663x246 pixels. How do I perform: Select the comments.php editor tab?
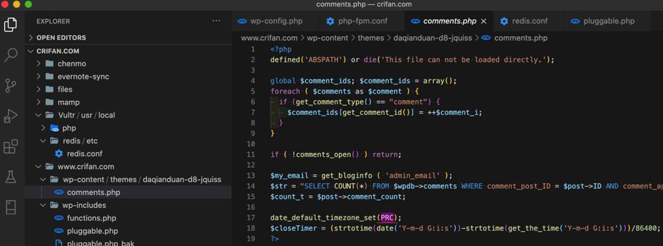point(449,21)
